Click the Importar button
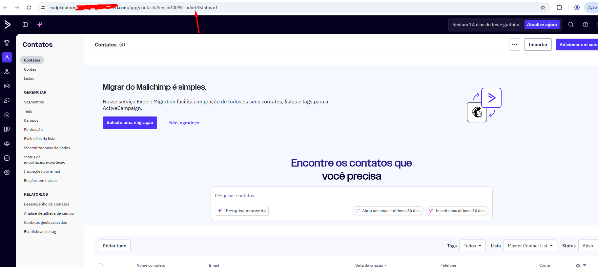The width and height of the screenshot is (598, 267). point(538,44)
